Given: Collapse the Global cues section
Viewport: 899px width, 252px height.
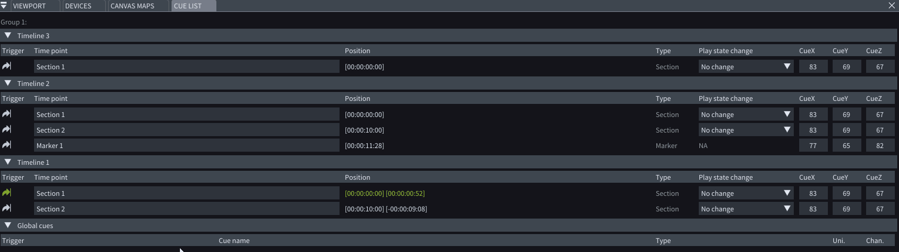Looking at the screenshot, I should tap(8, 226).
